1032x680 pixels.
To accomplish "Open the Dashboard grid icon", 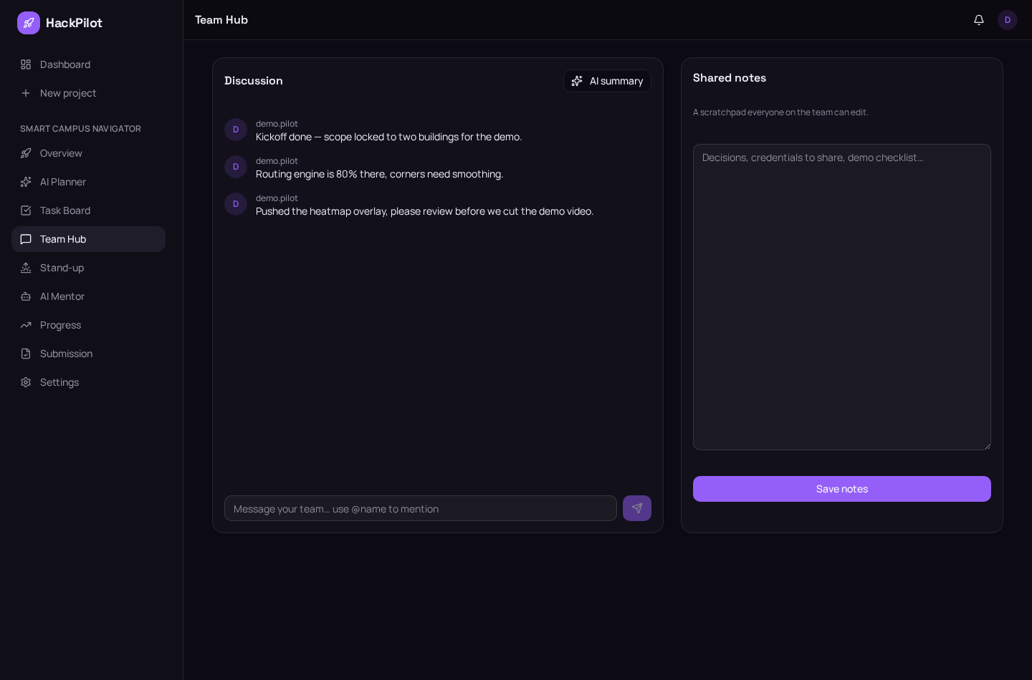I will (x=26, y=64).
